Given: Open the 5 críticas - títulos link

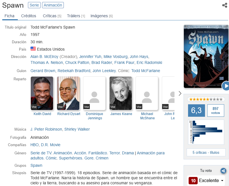Looking at the screenshot, I should (206, 153).
